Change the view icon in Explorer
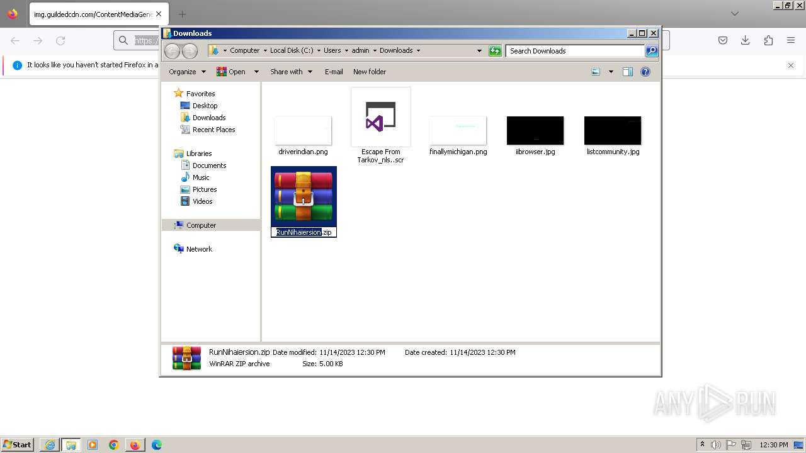The image size is (806, 453). (596, 72)
